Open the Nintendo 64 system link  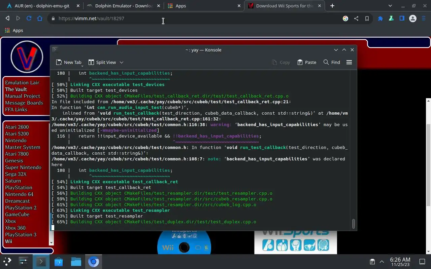19,194
